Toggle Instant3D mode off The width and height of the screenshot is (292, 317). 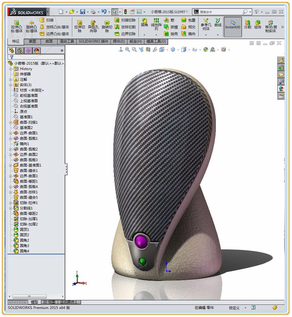233,27
